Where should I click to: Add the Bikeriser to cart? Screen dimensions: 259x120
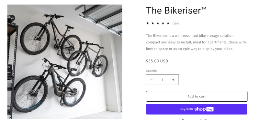click(197, 97)
